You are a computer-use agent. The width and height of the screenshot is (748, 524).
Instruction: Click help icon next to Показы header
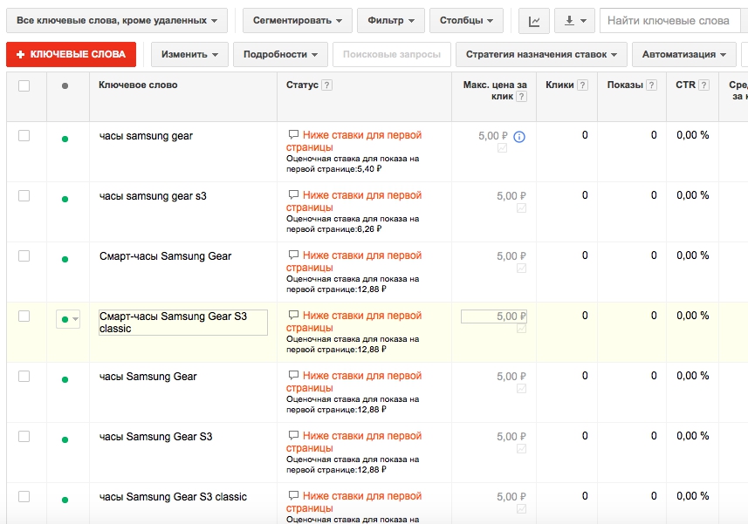652,85
